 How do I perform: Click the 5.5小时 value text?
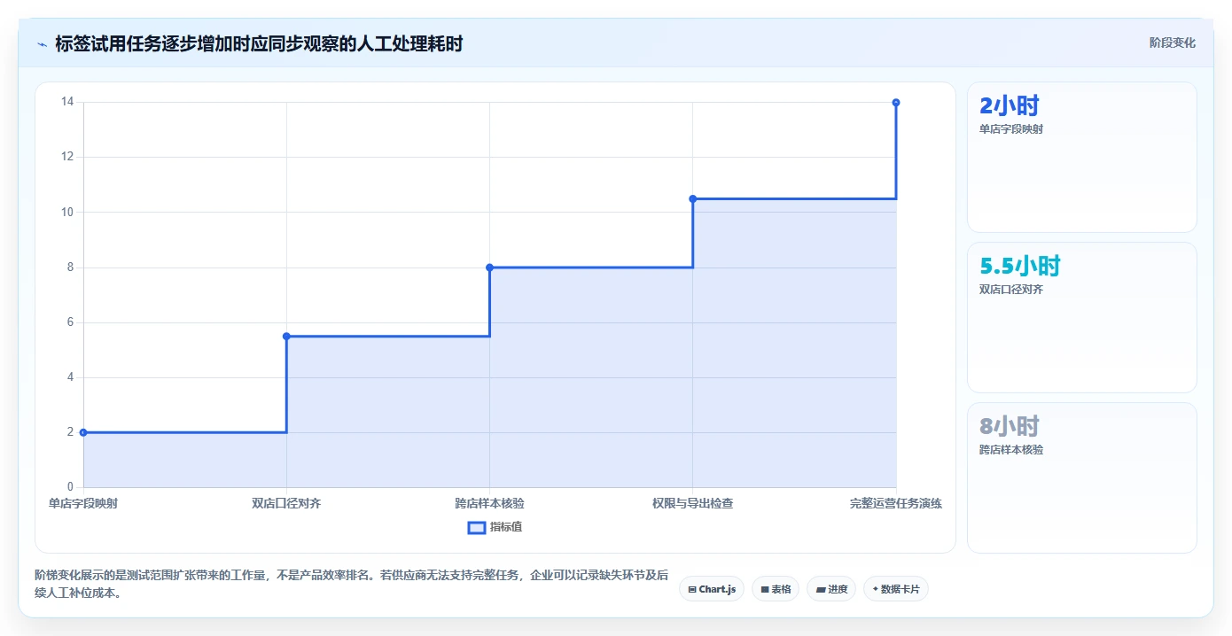[1020, 266]
